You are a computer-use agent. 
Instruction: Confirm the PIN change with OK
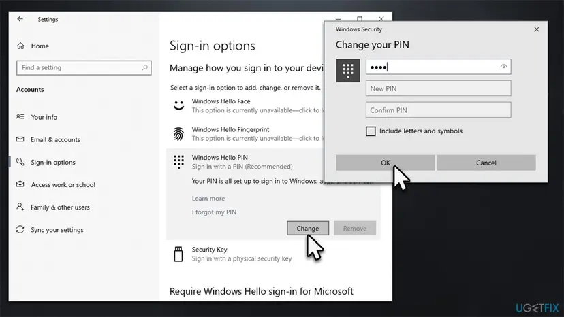tap(386, 163)
